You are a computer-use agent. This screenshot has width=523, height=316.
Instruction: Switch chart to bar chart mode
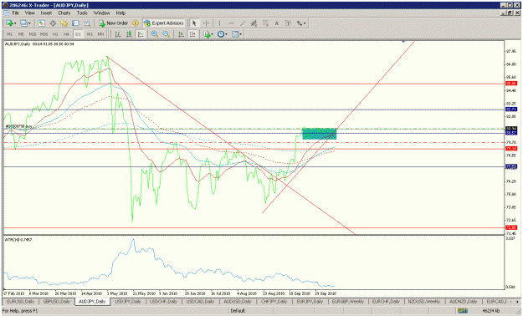118,34
